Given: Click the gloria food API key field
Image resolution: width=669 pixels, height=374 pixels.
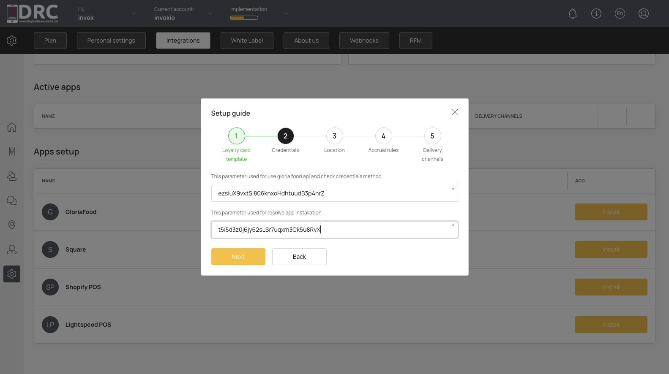Looking at the screenshot, I should coord(335,193).
